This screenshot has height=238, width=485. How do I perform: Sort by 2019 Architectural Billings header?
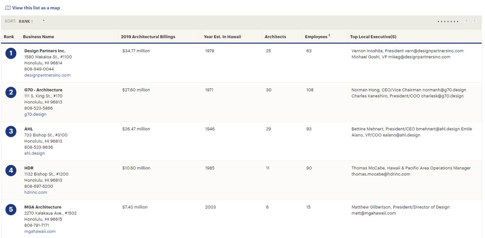click(148, 37)
